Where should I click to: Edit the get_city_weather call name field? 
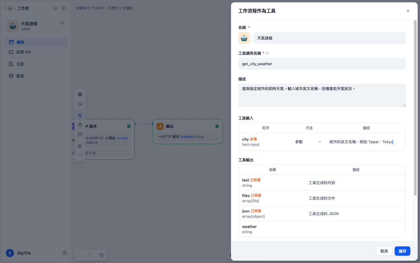click(322, 64)
